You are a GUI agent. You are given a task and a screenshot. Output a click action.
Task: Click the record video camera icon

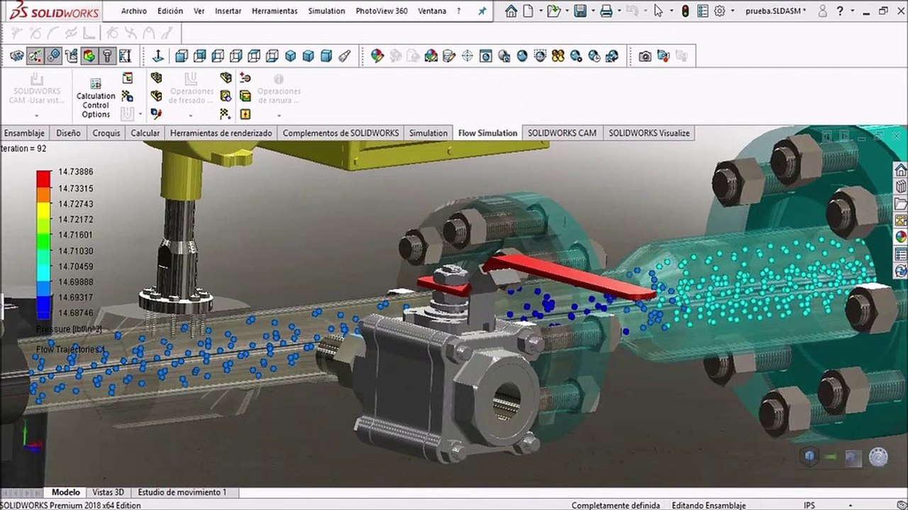tap(663, 56)
